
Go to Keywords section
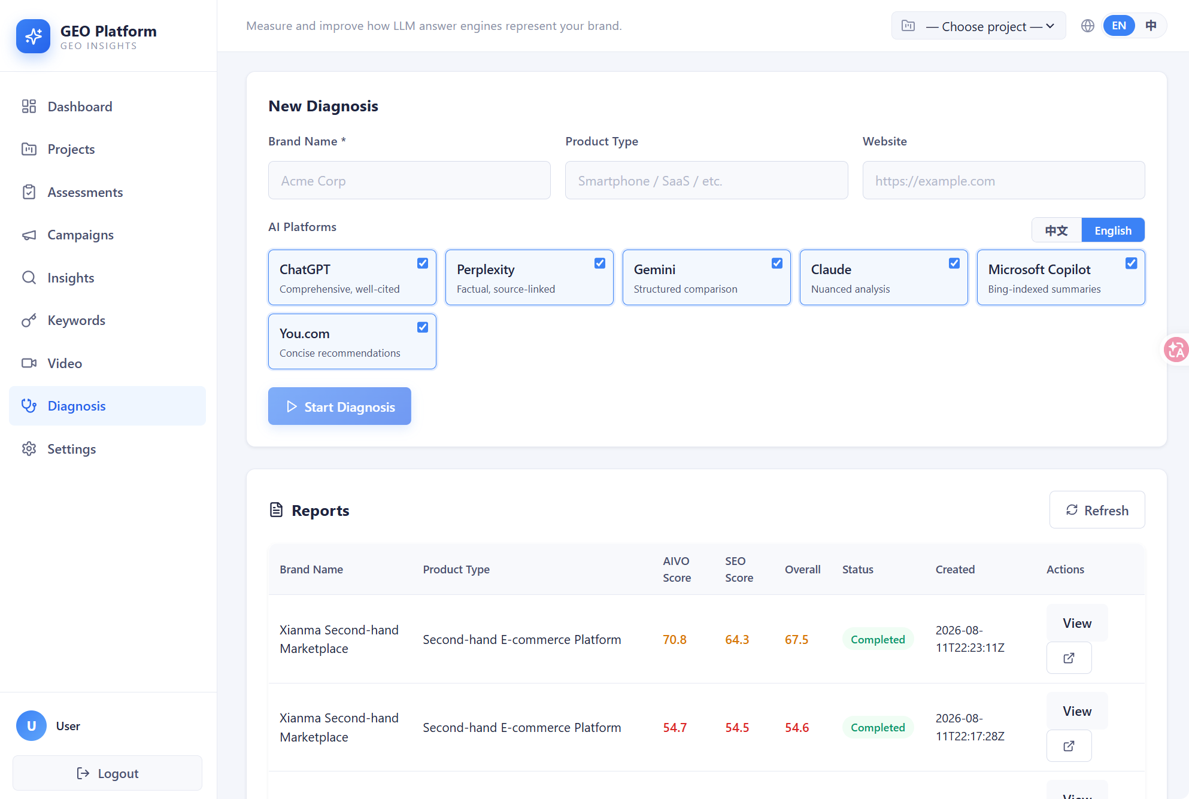point(108,320)
